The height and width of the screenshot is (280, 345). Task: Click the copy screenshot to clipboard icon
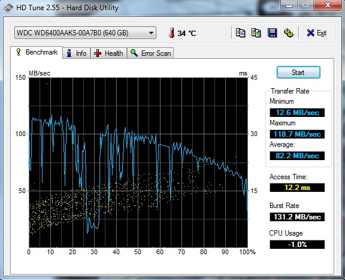256,33
